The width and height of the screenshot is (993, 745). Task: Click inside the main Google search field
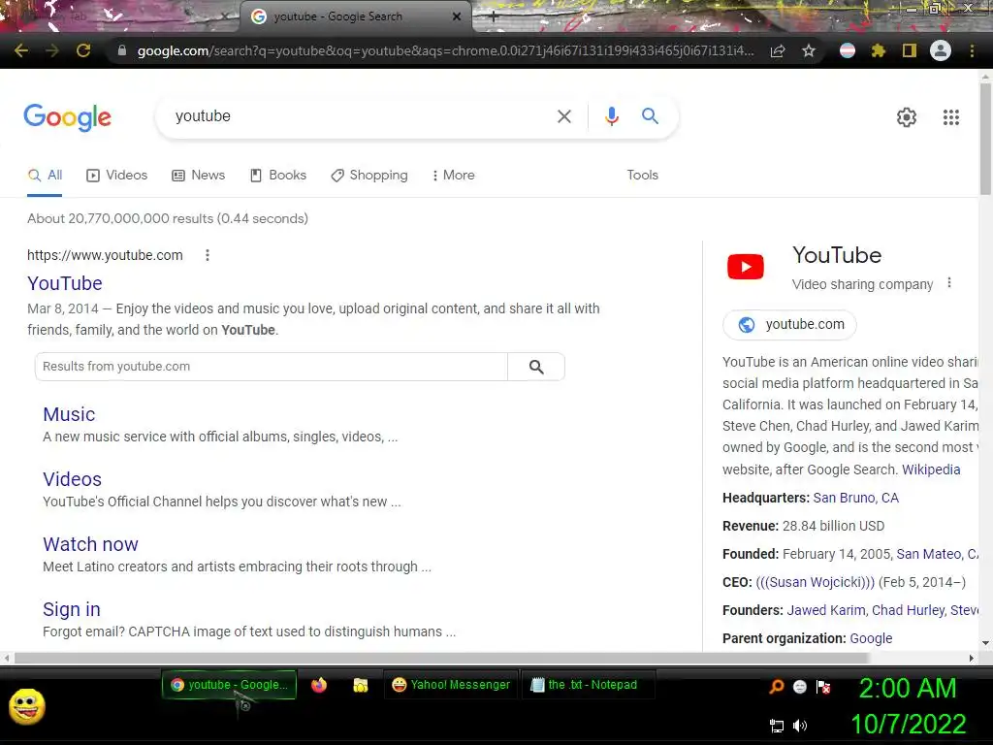(361, 116)
